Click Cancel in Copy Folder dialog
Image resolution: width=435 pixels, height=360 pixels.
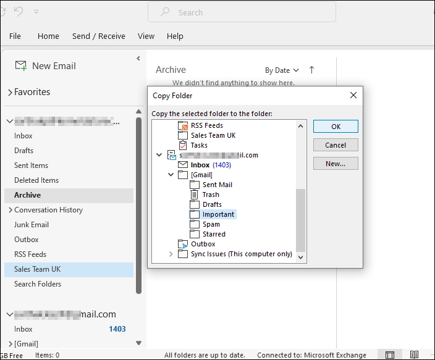click(336, 145)
